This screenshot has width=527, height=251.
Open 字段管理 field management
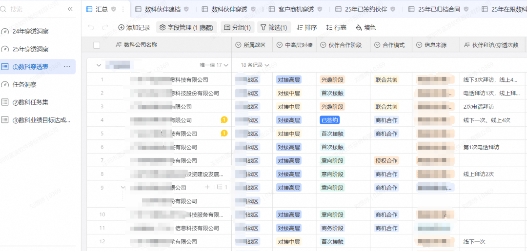[186, 28]
